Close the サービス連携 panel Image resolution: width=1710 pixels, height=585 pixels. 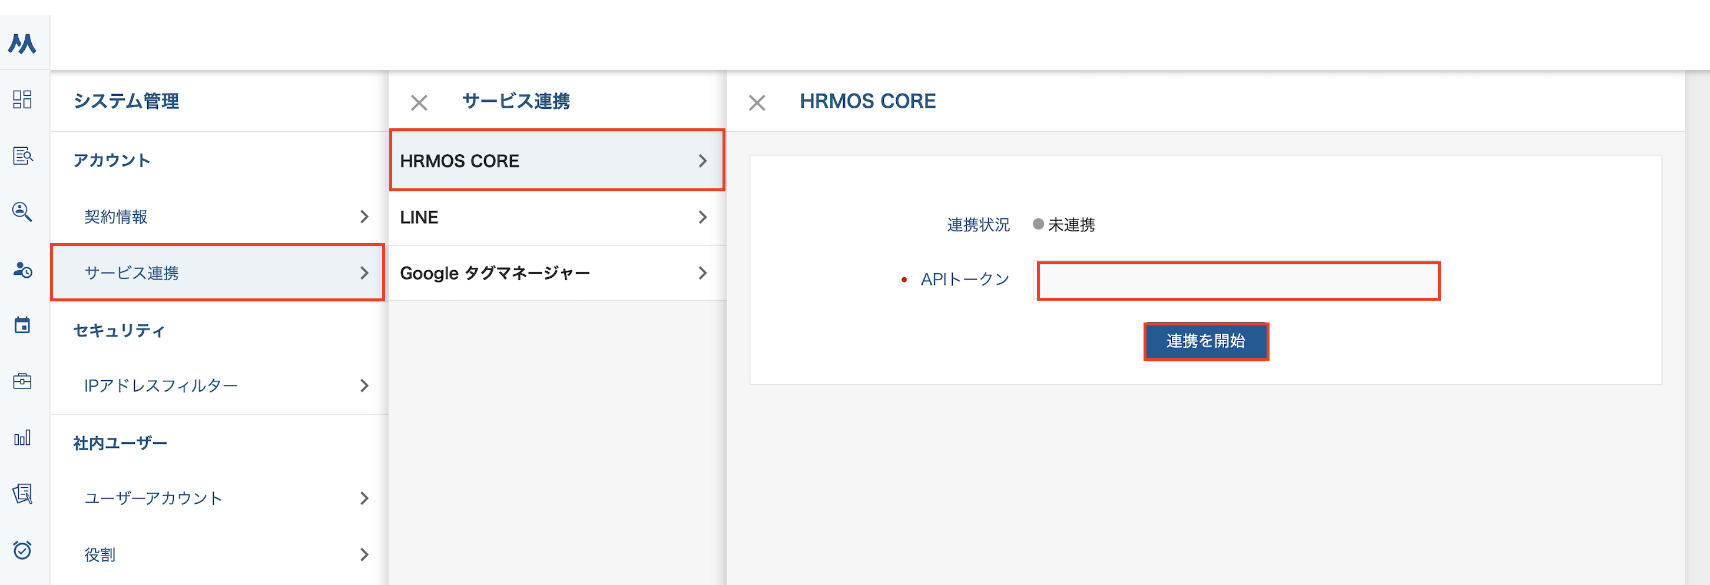click(419, 102)
